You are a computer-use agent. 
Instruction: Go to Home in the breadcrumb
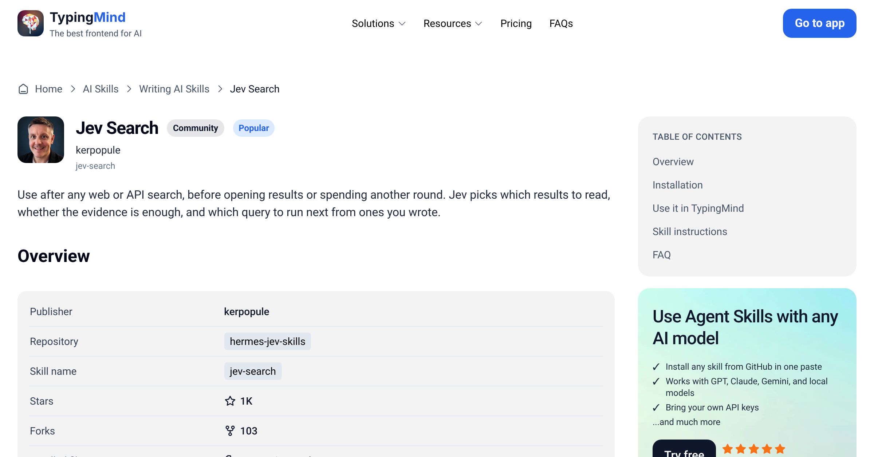click(x=48, y=89)
